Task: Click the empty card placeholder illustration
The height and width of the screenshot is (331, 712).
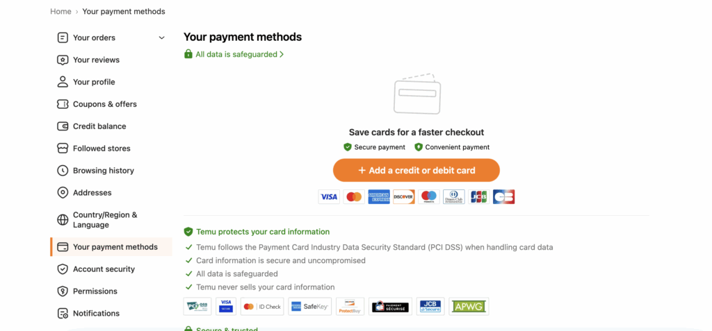Action: tap(416, 94)
